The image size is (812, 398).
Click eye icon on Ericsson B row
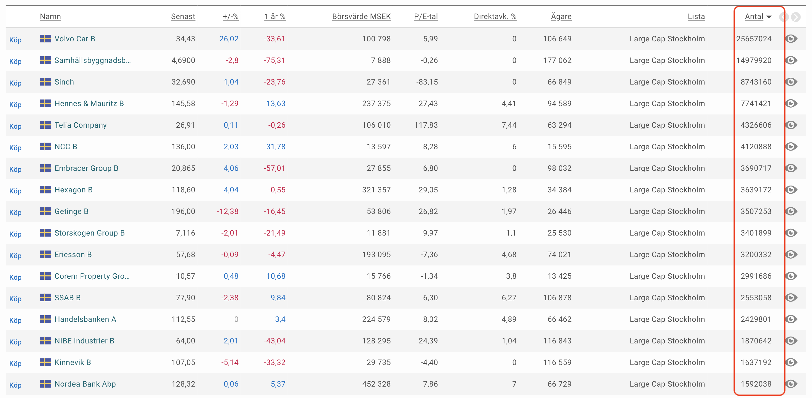[x=791, y=255]
